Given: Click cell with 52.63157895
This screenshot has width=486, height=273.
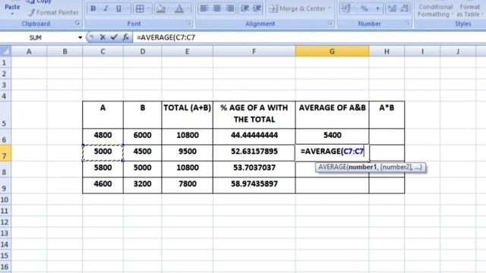Looking at the screenshot, I should (254, 153).
